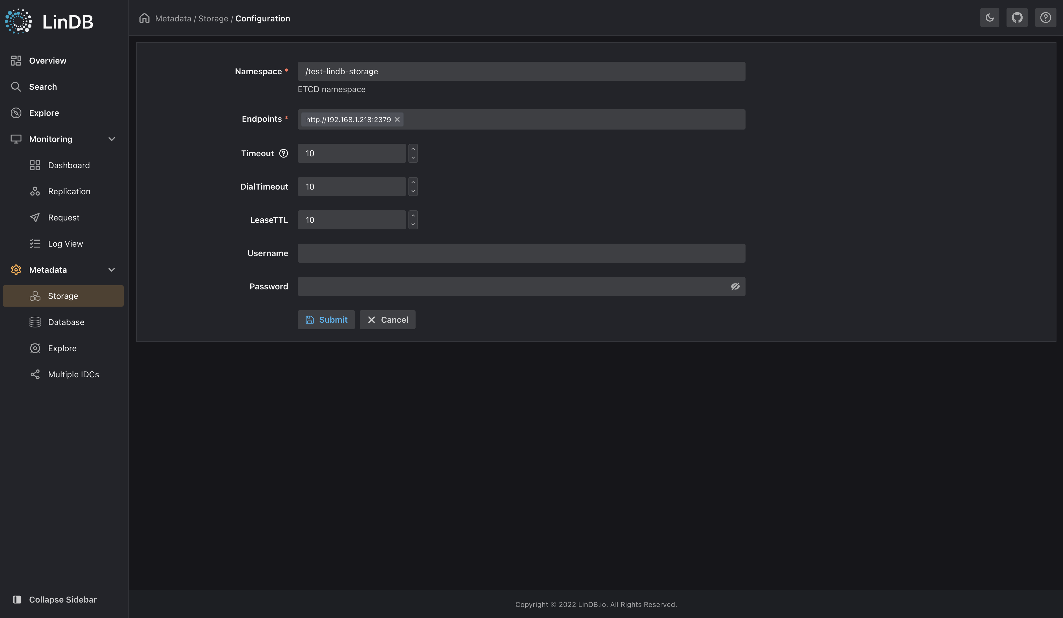Open Replication under Monitoring

tap(69, 191)
